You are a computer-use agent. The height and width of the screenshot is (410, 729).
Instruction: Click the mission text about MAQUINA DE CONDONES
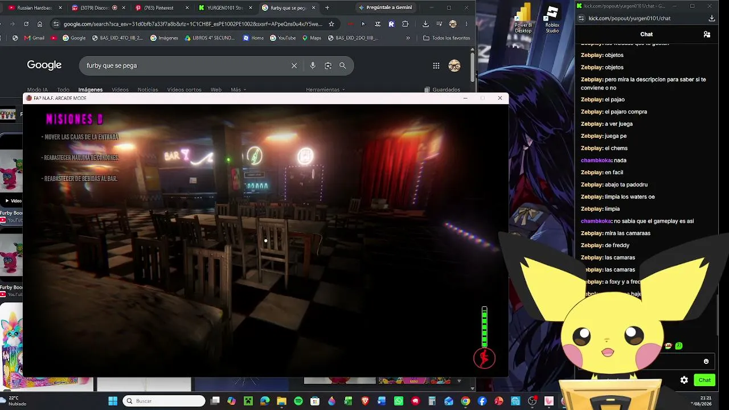[80, 158]
